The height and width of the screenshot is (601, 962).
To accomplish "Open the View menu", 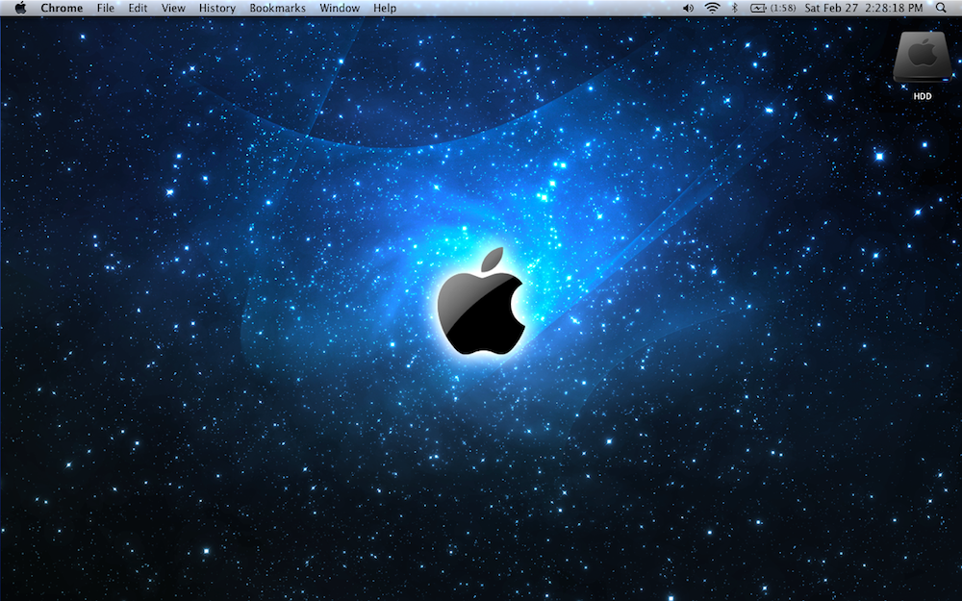I will 173,8.
